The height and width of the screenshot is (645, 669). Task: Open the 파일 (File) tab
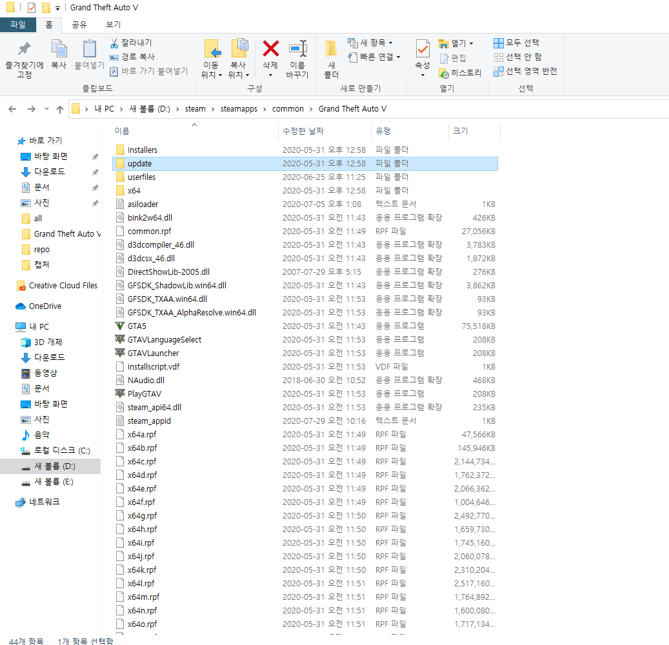click(18, 25)
